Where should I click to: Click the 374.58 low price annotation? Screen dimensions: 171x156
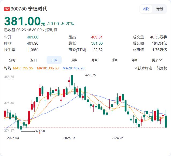pos(40,131)
